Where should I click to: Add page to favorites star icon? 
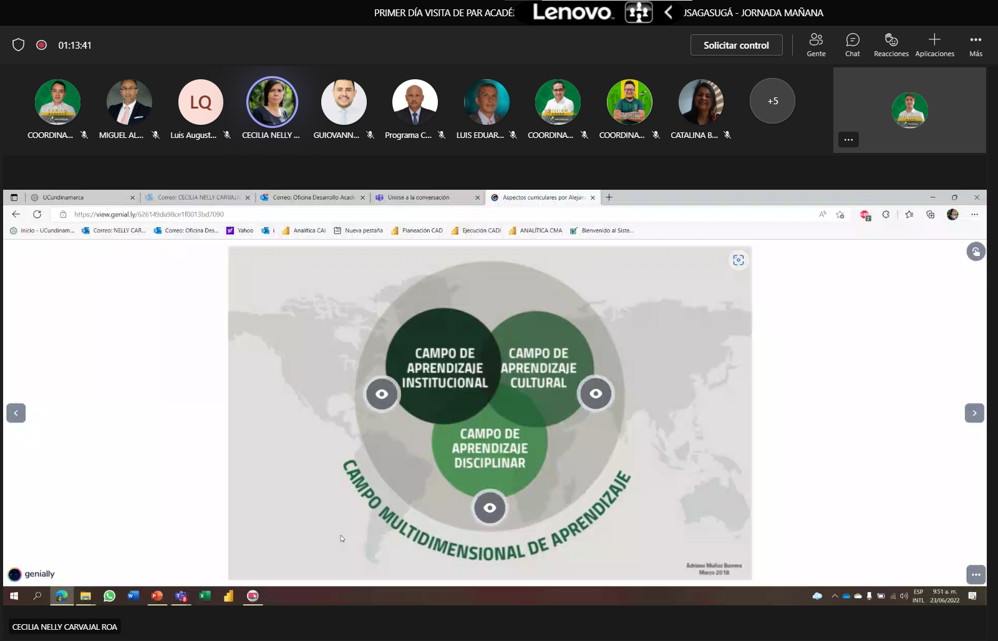pyautogui.click(x=840, y=214)
